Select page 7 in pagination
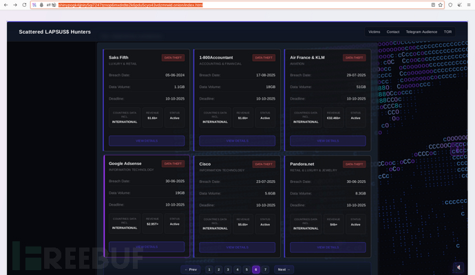475x275 pixels. click(x=265, y=269)
